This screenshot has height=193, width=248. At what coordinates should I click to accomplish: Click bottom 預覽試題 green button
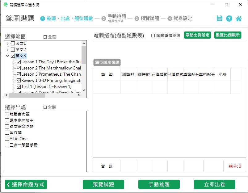coord(103,184)
